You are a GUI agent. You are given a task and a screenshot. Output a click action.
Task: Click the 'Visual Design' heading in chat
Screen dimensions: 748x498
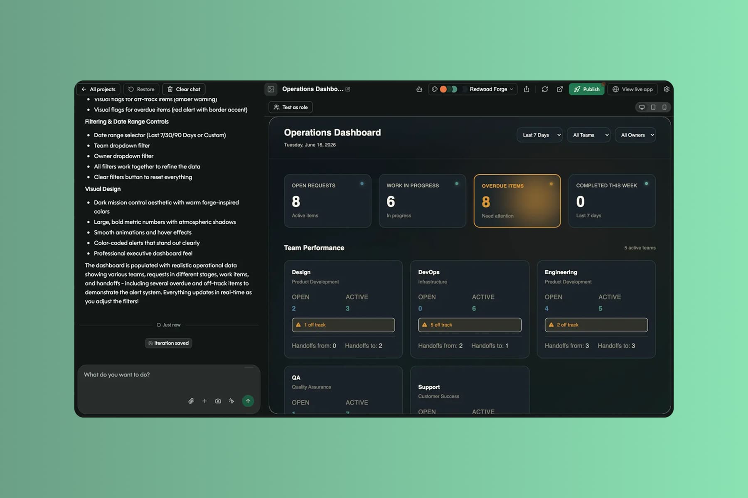point(103,189)
